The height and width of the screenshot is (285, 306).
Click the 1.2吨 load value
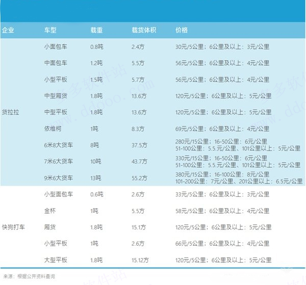pos(96,63)
